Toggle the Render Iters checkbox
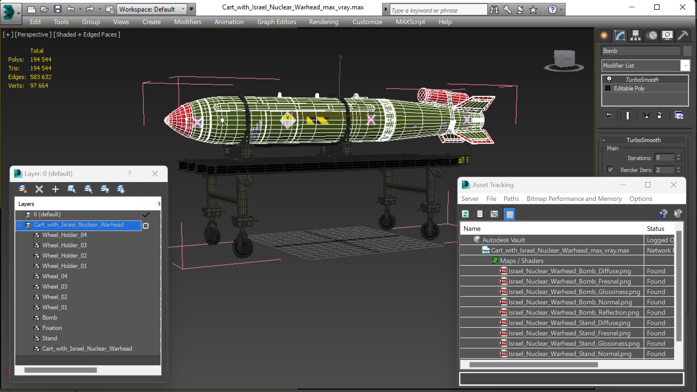The width and height of the screenshot is (697, 392). [x=610, y=170]
